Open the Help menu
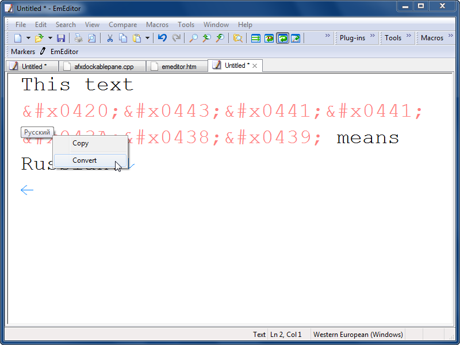Viewport: 460px width, 345px height. (x=245, y=25)
